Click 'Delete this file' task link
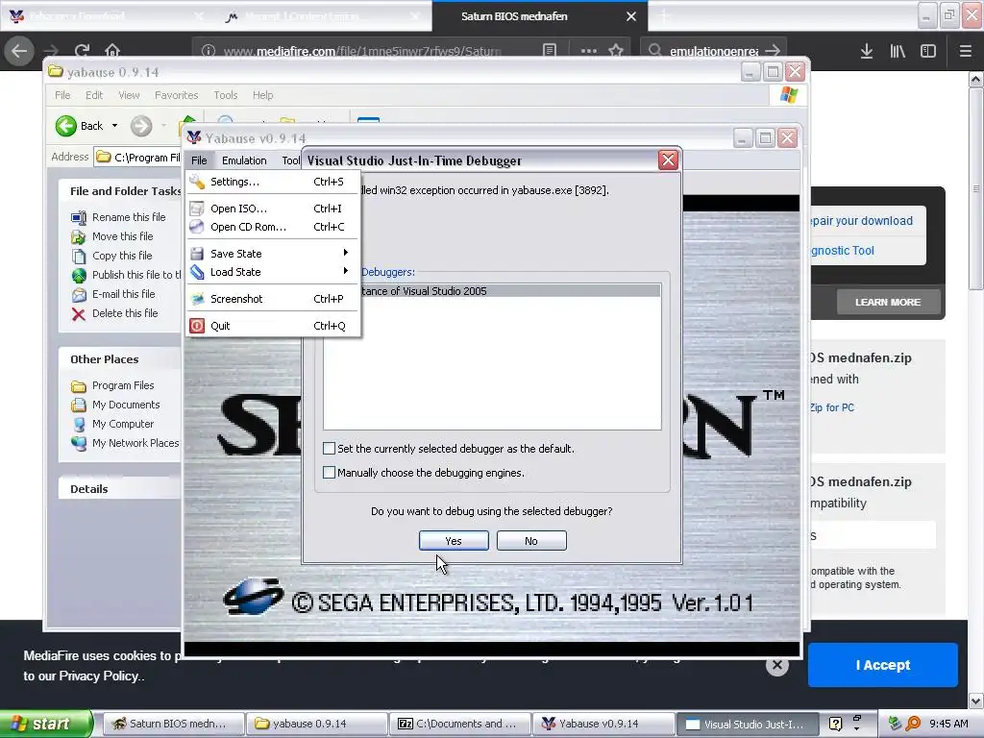Viewport: 984px width, 738px height. tap(125, 313)
